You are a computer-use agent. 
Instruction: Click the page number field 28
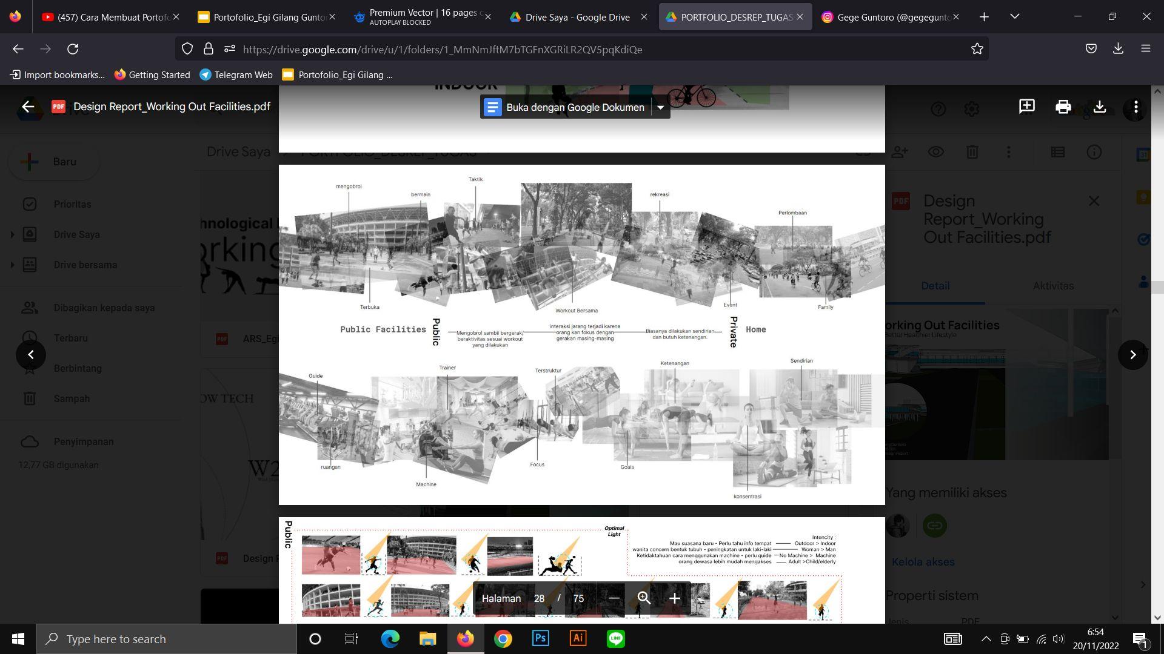pyautogui.click(x=539, y=598)
